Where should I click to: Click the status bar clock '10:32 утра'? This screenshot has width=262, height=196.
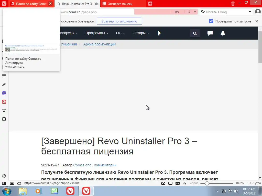tap(254, 183)
